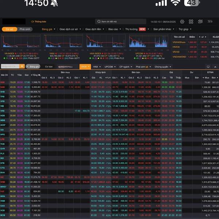
Task: Select the VPB stock row symbol
Action: pos(3,101)
